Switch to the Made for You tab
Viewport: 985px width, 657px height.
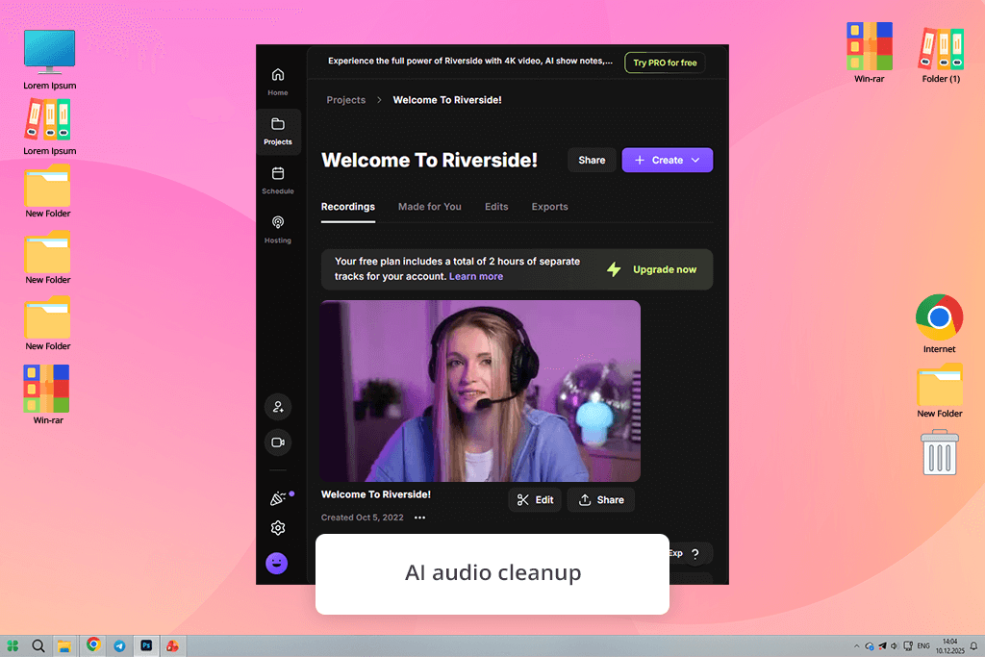(x=430, y=207)
